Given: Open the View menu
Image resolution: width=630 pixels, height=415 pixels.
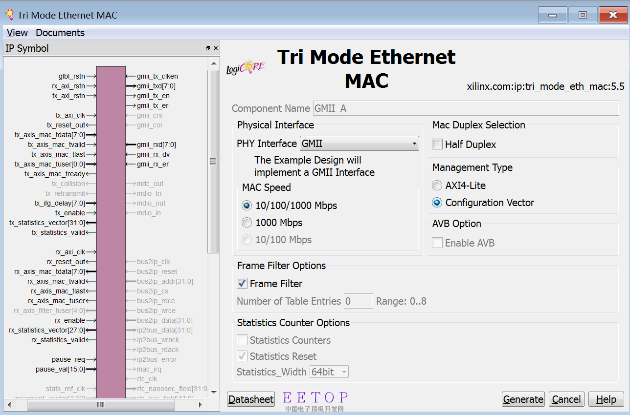Looking at the screenshot, I should click(17, 33).
